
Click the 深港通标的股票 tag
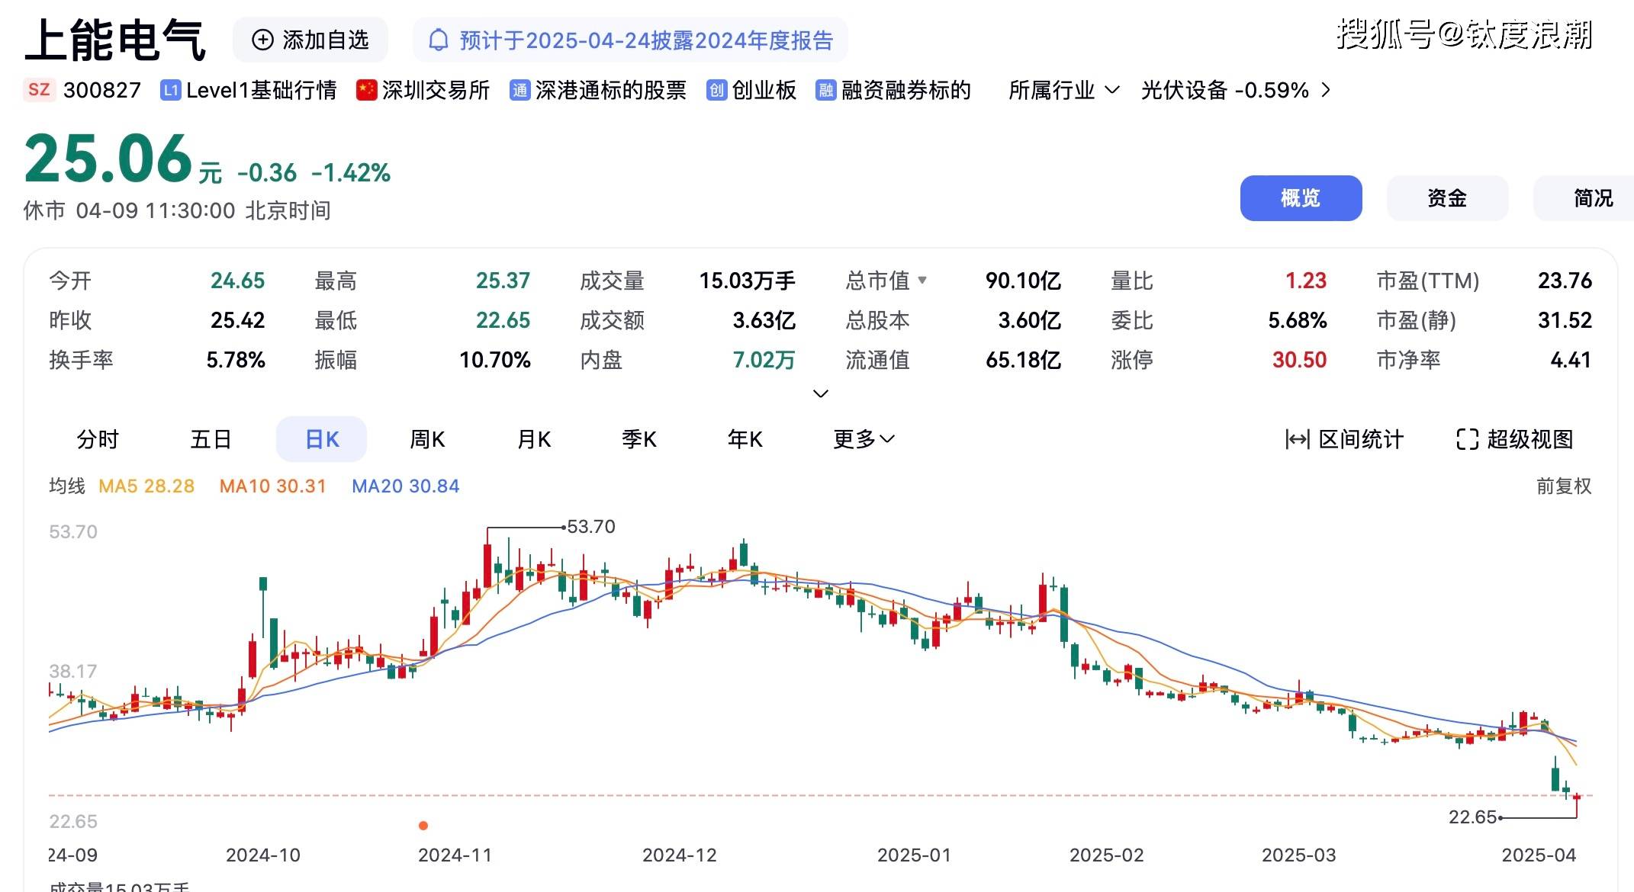pos(598,91)
